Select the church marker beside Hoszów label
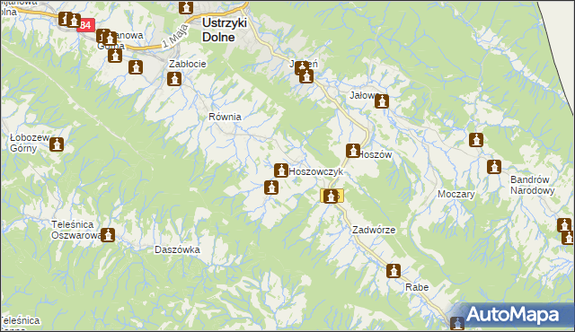This screenshot has width=575, height=332. click(353, 151)
